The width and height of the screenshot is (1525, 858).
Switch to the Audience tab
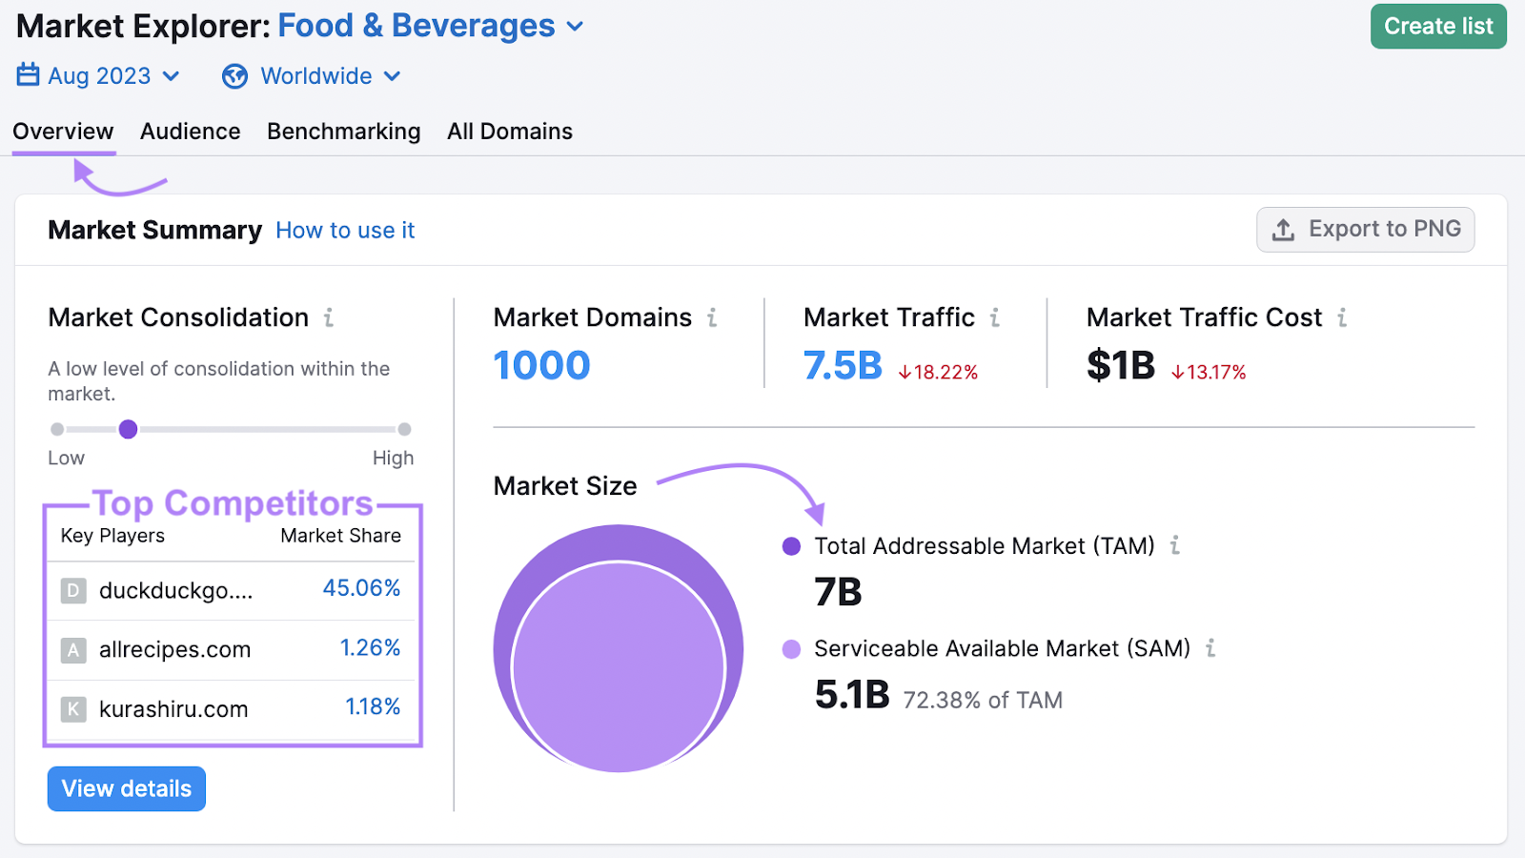point(190,132)
